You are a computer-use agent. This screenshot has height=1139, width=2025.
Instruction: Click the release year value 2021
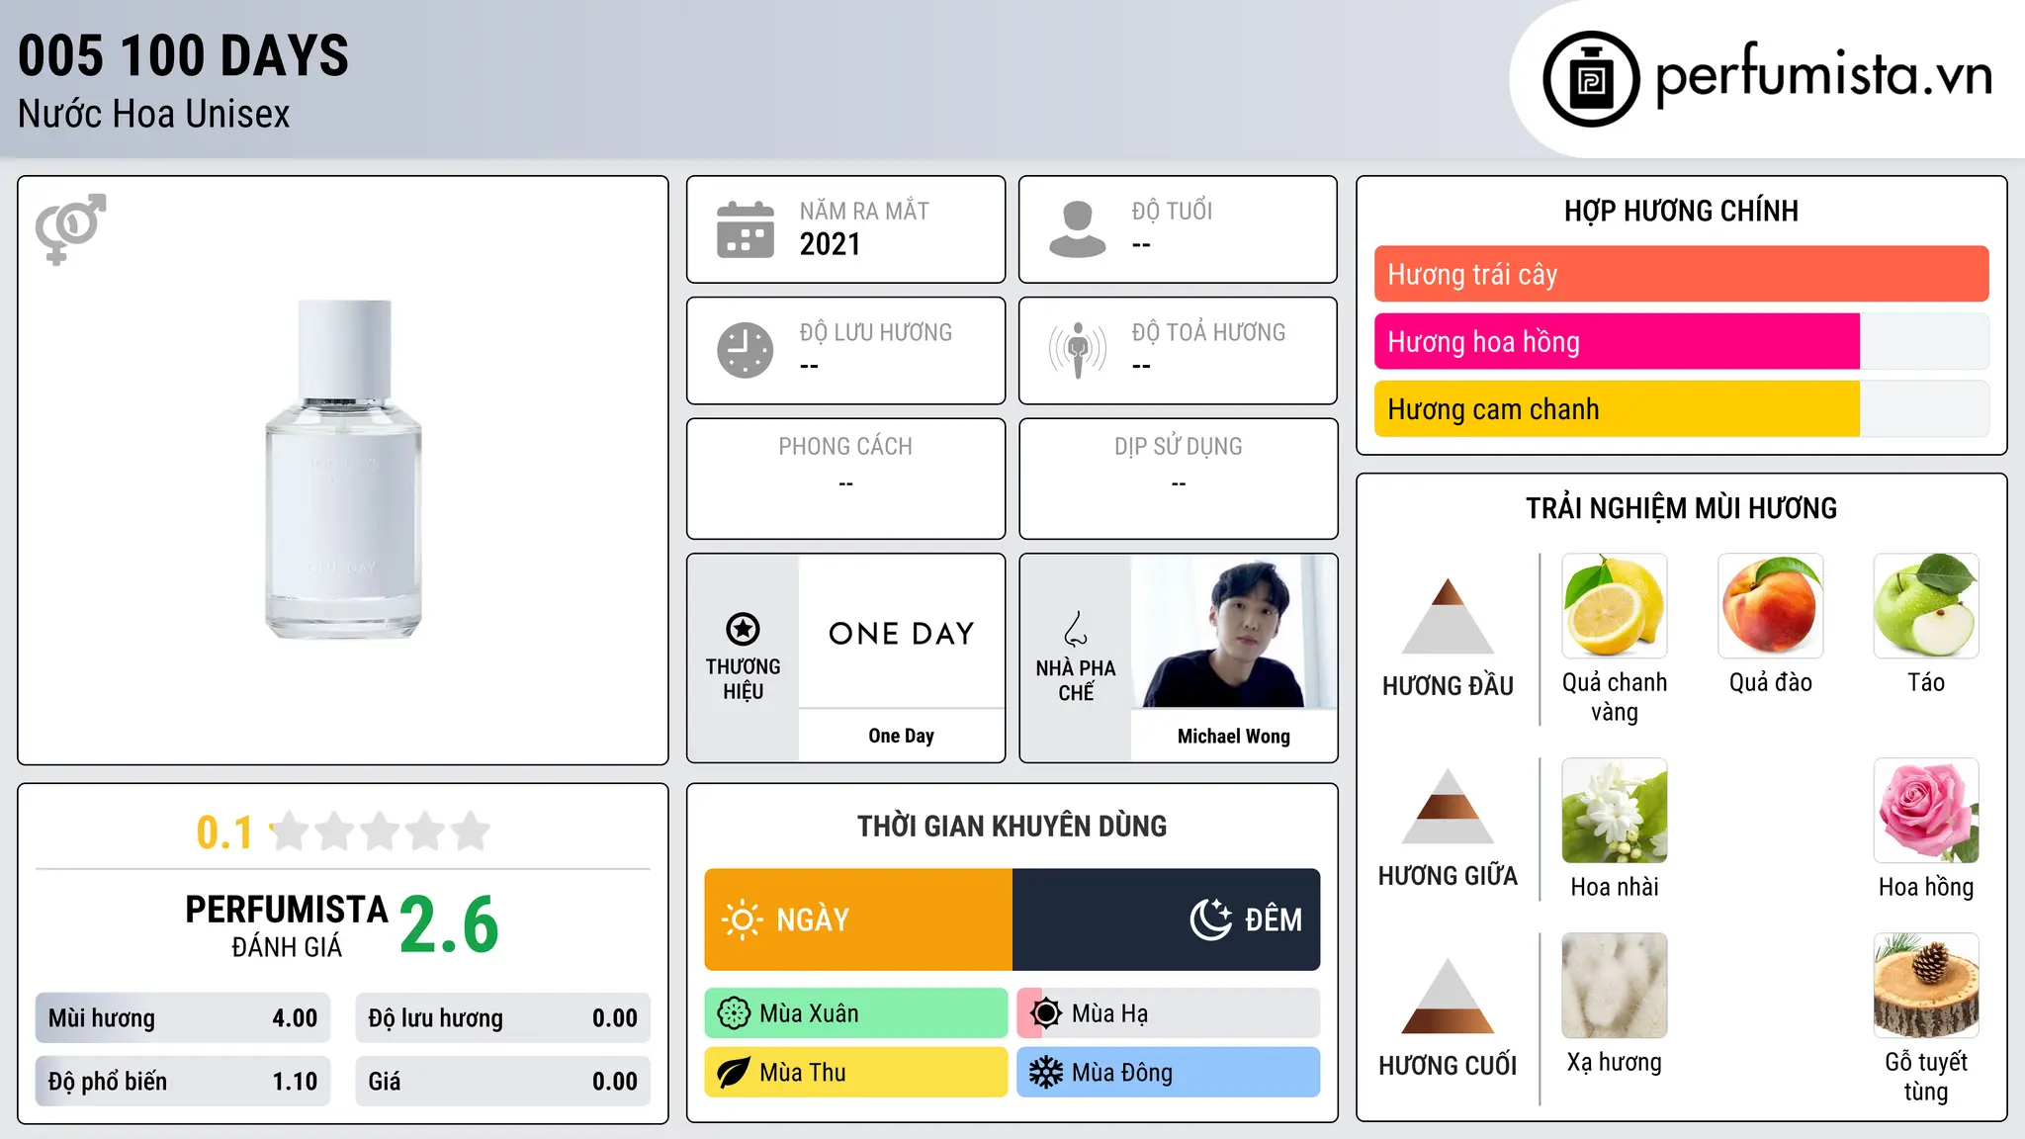831,244
